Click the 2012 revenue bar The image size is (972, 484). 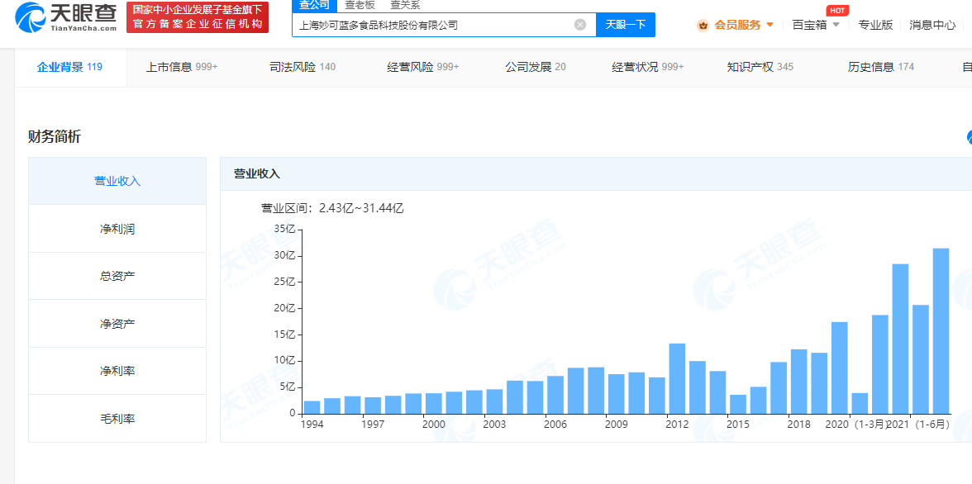677,378
